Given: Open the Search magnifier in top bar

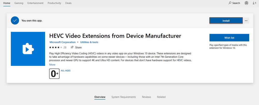Looking at the screenshot, I should [234, 3].
